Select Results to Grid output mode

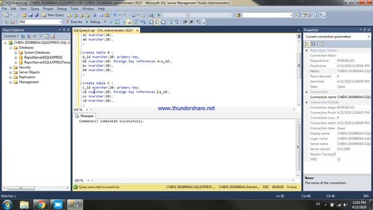tap(157, 22)
